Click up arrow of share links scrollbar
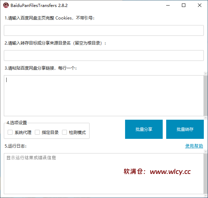Viewport: 208px width, 198px height. point(206,73)
